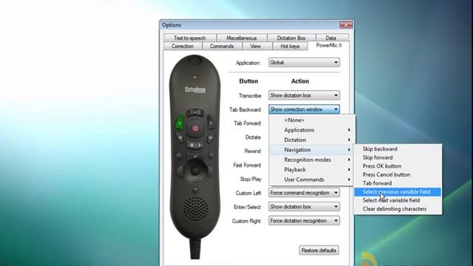Choose <None> in the action menu

pyautogui.click(x=312, y=120)
